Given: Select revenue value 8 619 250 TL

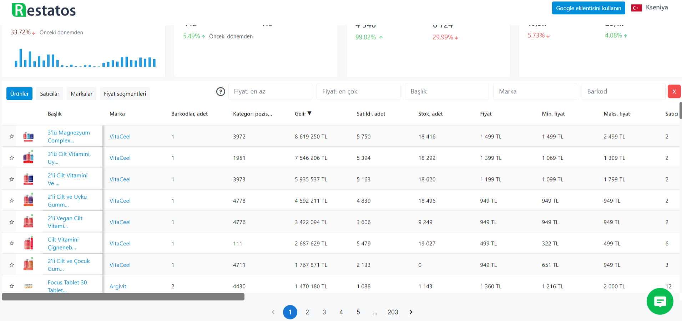Looking at the screenshot, I should 311,137.
